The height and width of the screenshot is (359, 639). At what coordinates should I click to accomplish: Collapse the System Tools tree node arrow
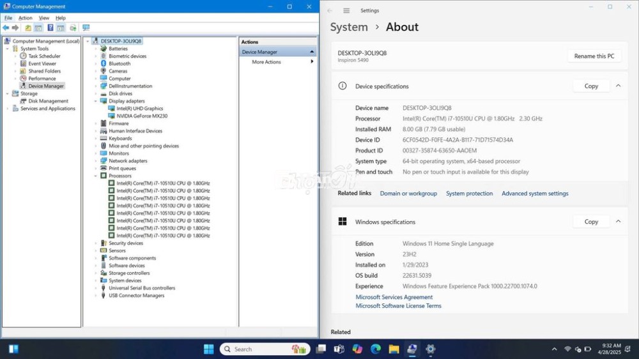point(7,49)
